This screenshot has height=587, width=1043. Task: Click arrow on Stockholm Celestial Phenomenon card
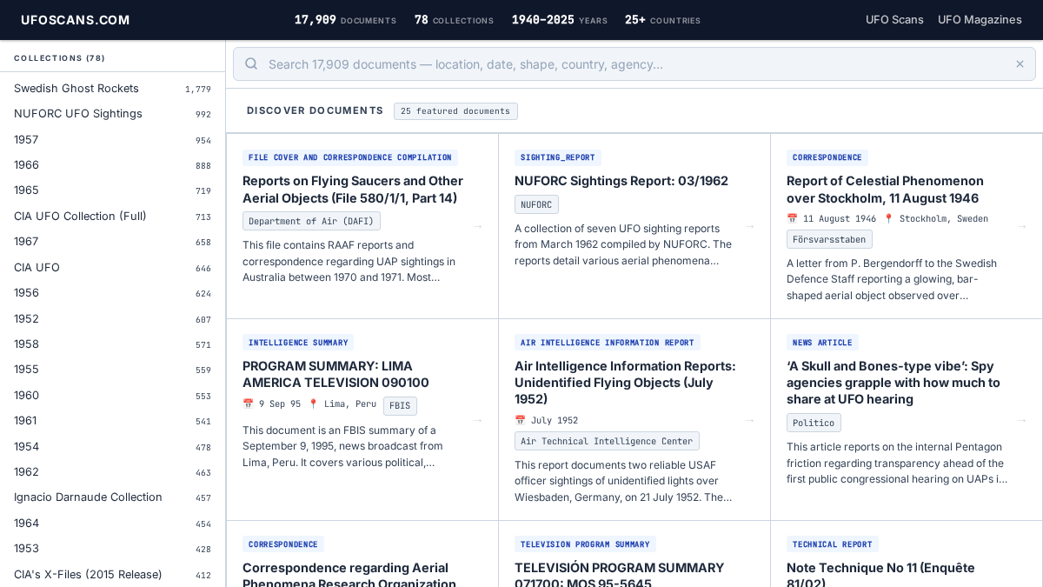[1021, 226]
